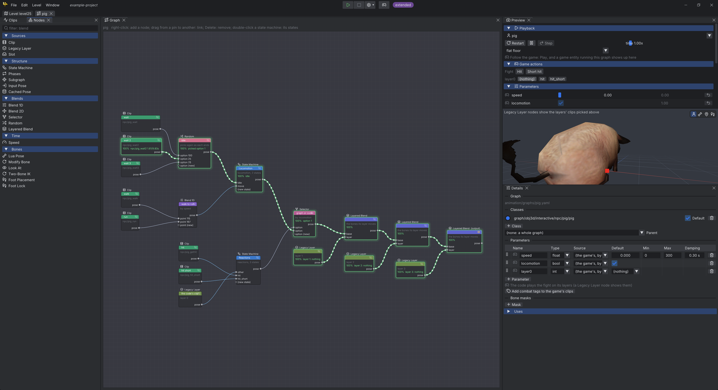
Task: Switch to the Clips tab
Action: click(x=11, y=20)
